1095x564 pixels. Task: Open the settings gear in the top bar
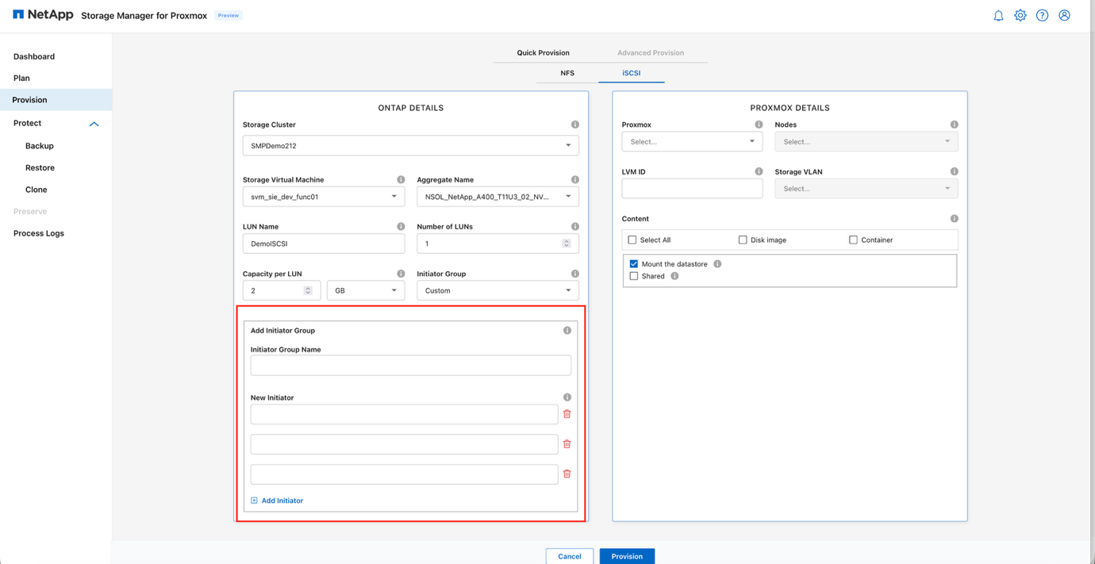tap(1020, 14)
